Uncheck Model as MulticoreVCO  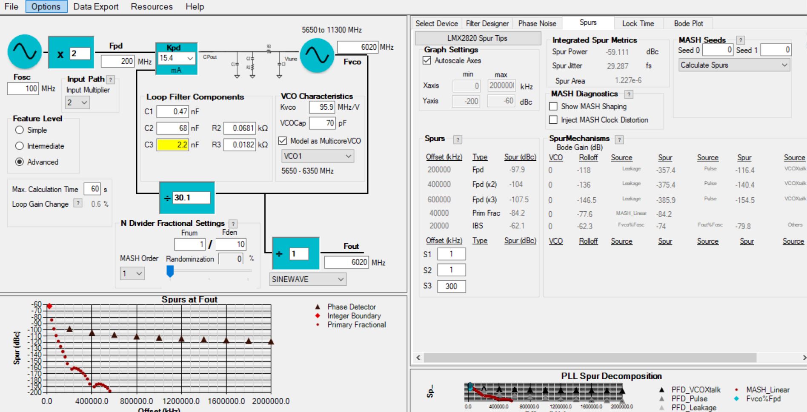(283, 141)
